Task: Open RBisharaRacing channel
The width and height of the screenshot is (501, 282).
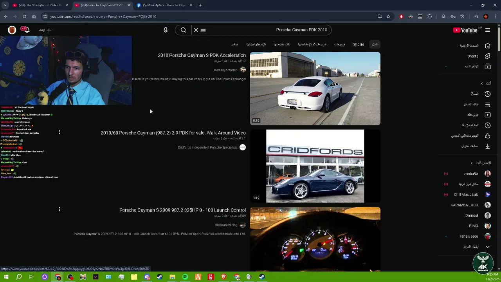Action: 226,225
